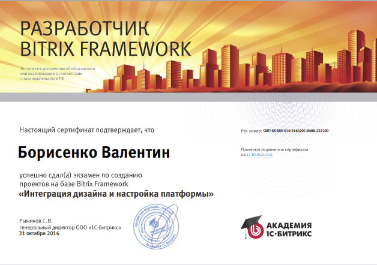Click the blue round stamp seal
The image size is (377, 265).
point(156,227)
